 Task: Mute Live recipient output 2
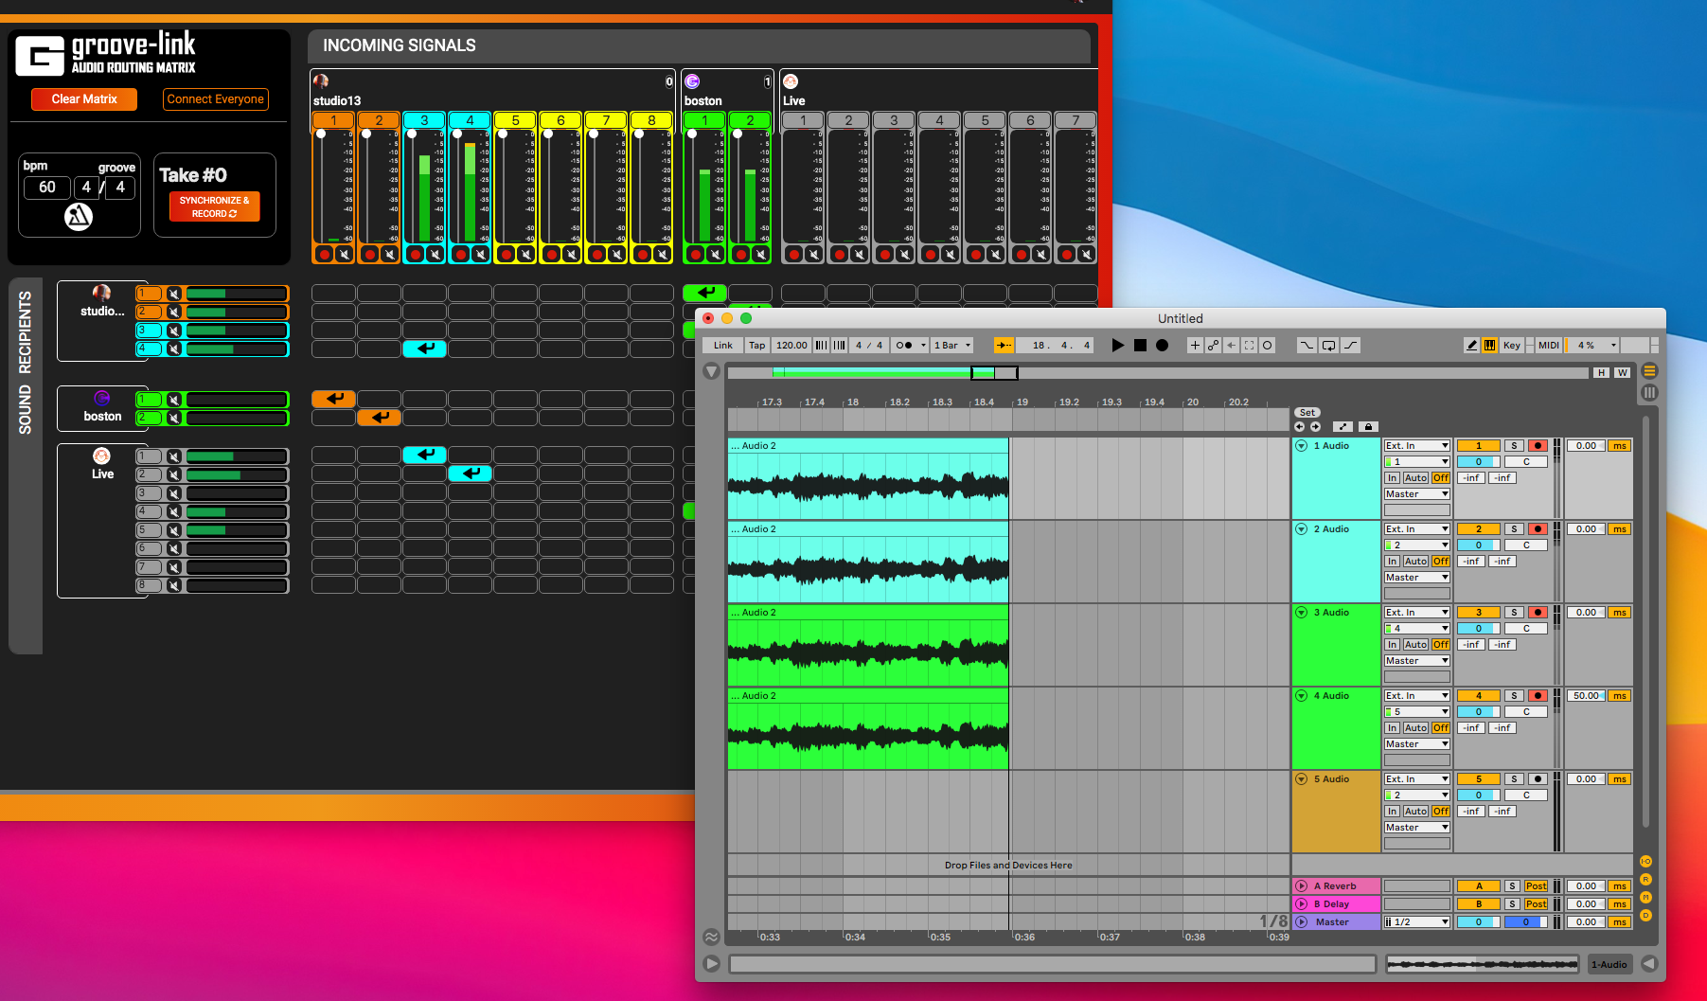tap(174, 474)
